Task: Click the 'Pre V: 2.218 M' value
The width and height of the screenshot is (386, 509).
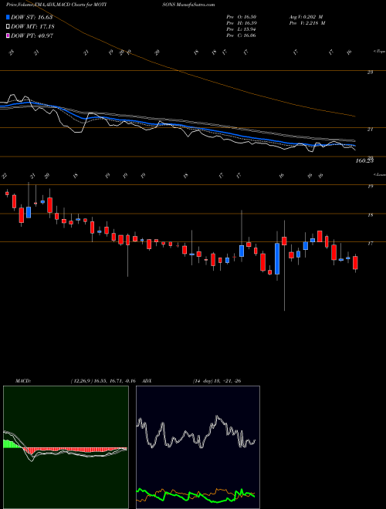Action: coord(306,23)
